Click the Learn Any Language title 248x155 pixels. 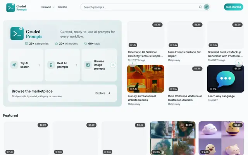click(221, 96)
